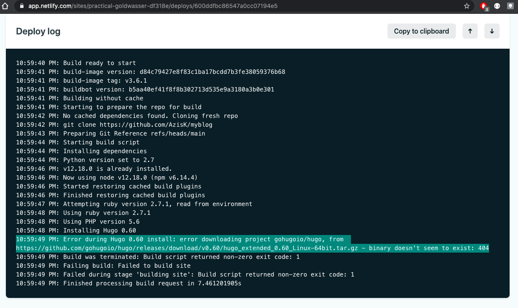Select 'Starting build script' log line
This screenshot has width=518, height=308.
tap(78, 142)
